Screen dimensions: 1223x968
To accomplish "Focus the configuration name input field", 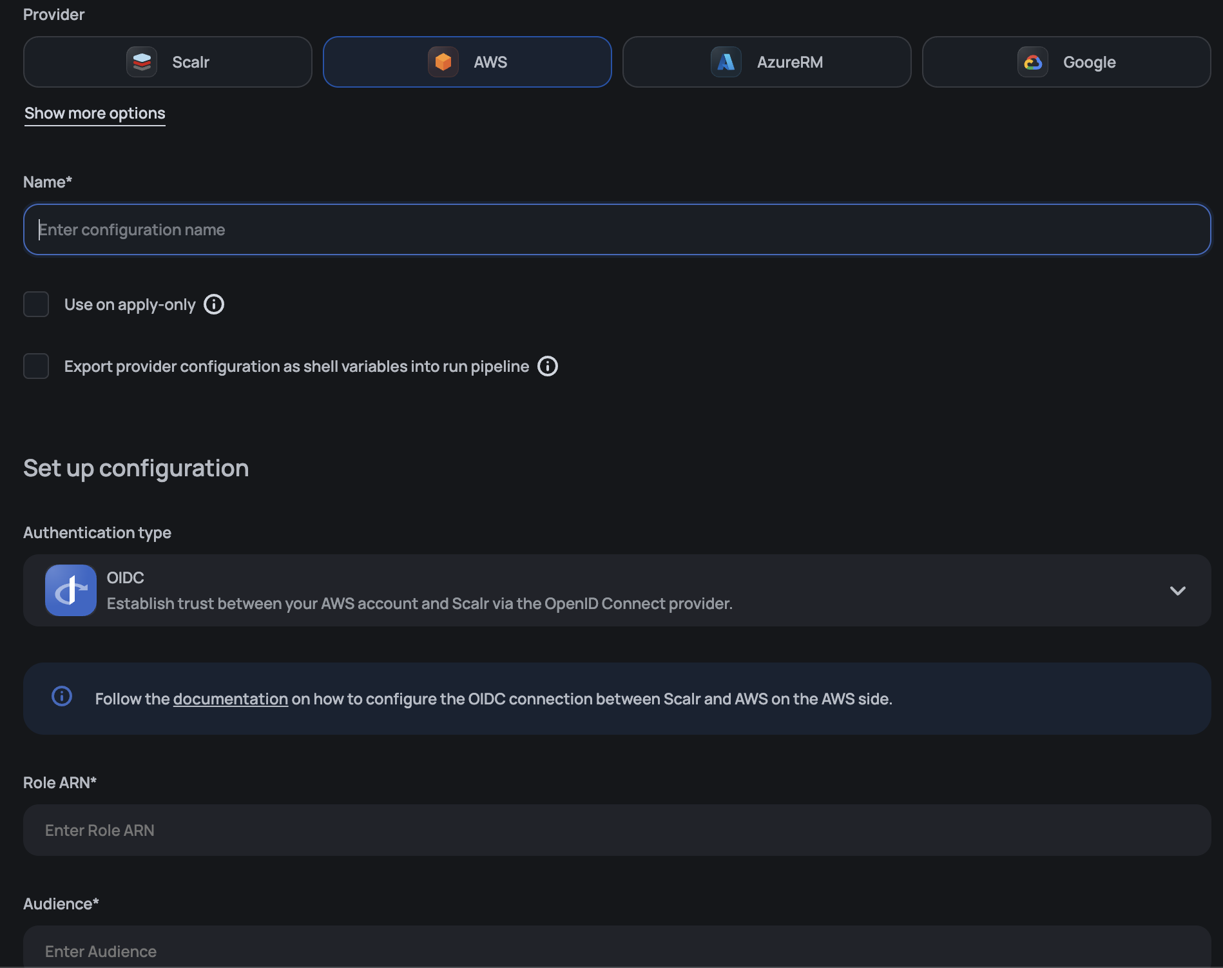I will pos(617,229).
